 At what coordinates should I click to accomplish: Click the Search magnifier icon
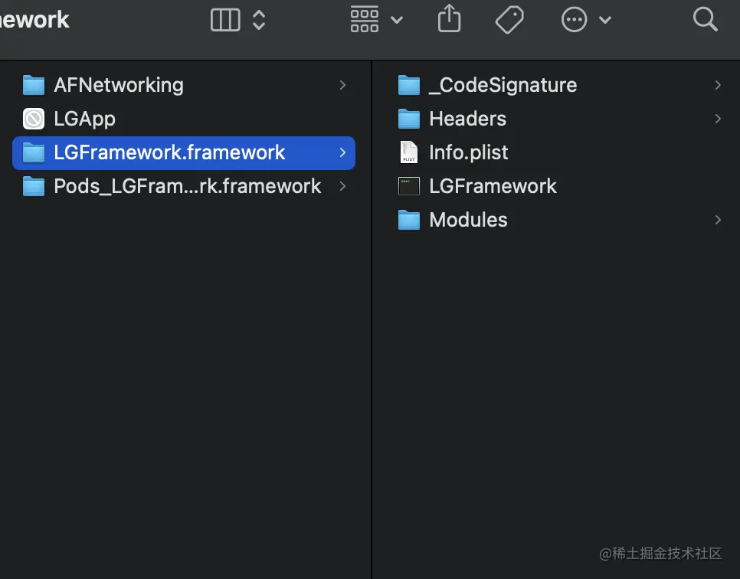click(705, 19)
